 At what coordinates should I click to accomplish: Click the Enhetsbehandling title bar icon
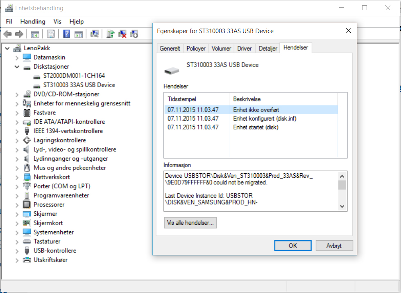pyautogui.click(x=9, y=8)
